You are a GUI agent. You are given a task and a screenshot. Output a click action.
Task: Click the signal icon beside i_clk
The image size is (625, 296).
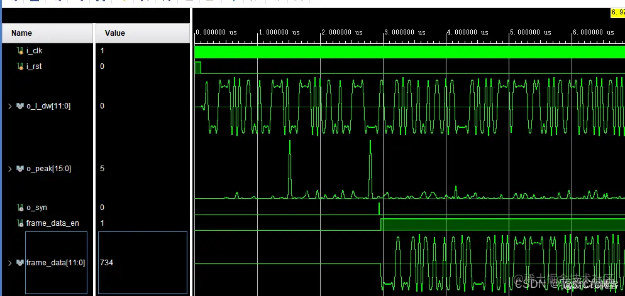click(21, 51)
